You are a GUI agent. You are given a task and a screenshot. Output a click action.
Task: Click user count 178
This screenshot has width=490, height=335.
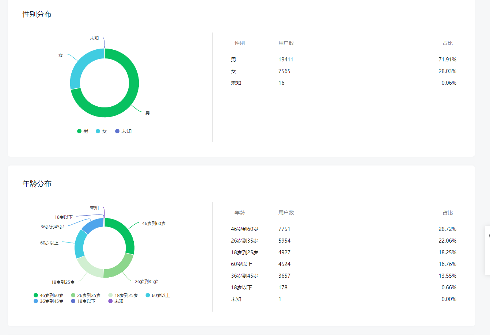point(283,288)
